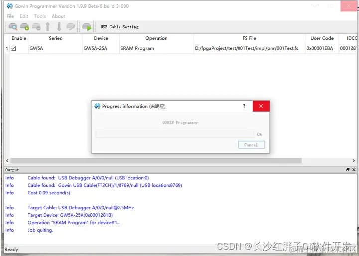Toggle Enable checkbox for GW5A row
The height and width of the screenshot is (256, 359).
click(x=13, y=48)
